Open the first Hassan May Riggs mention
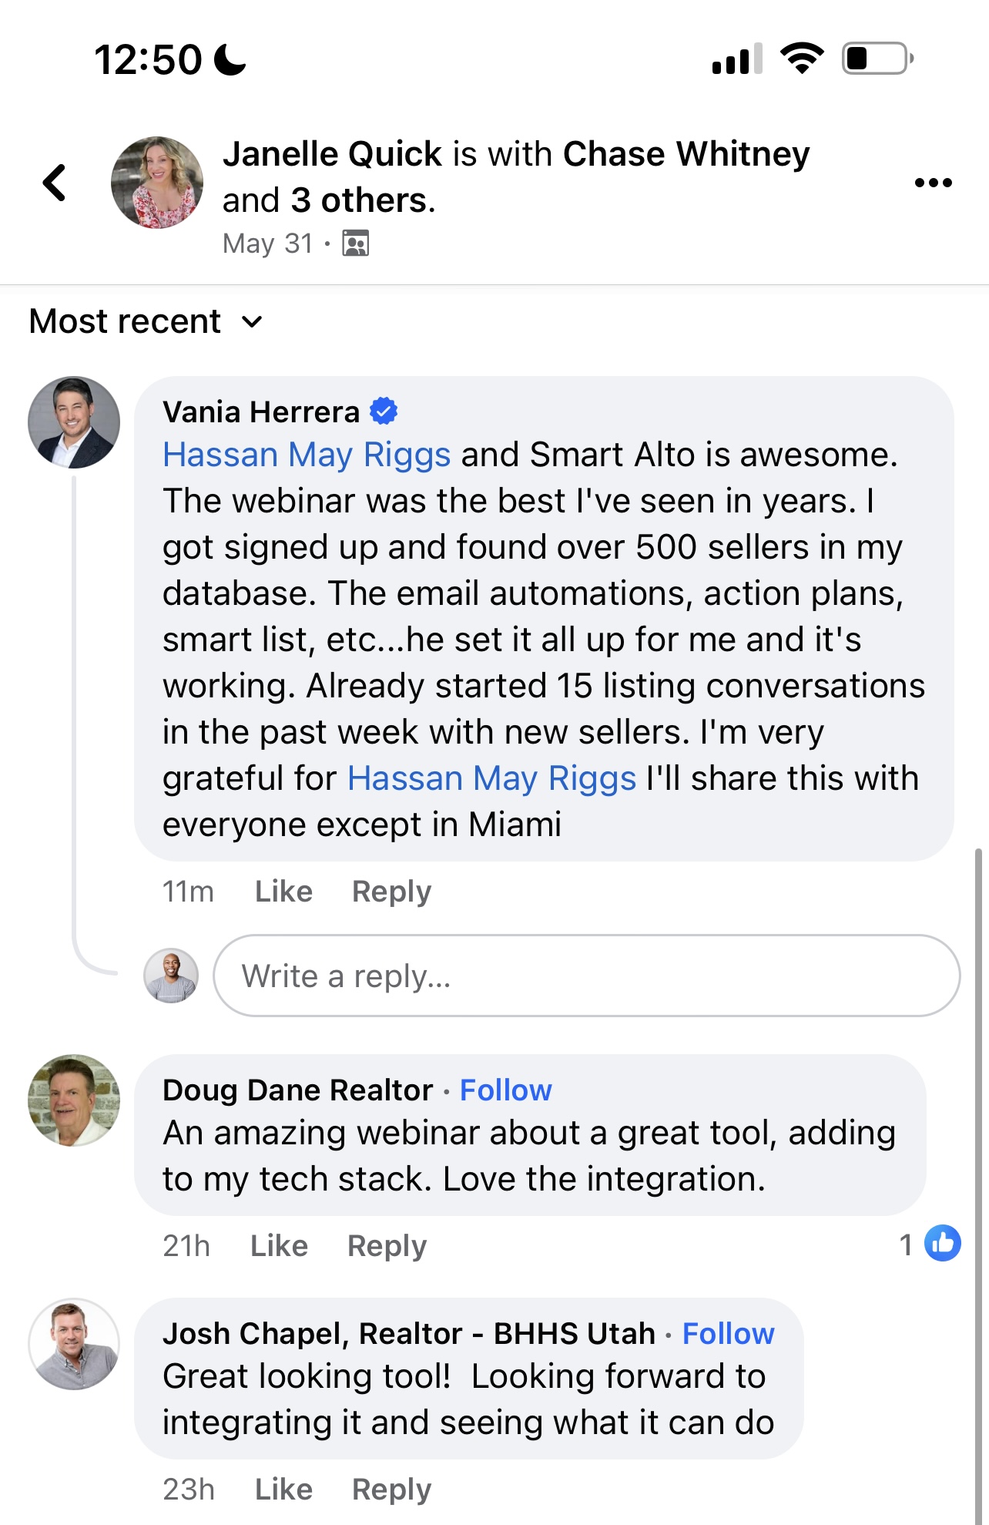 (x=307, y=455)
